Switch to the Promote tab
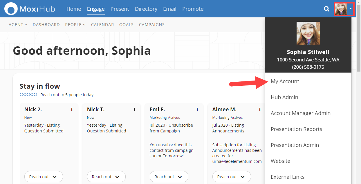 [193, 9]
